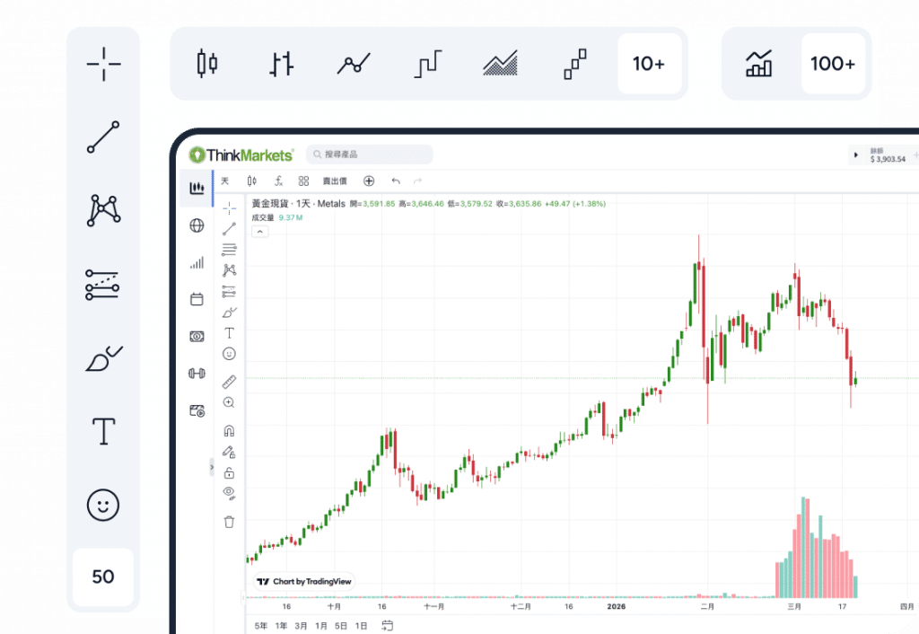Lock all drawings on the chart
The image size is (919, 634).
click(x=229, y=471)
